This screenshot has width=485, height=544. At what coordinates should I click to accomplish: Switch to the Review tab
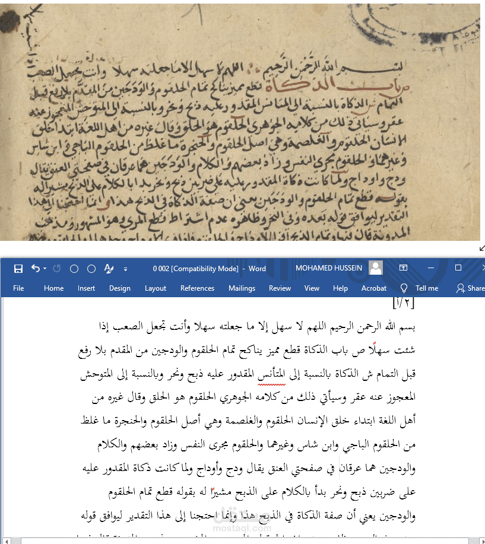pyautogui.click(x=280, y=288)
